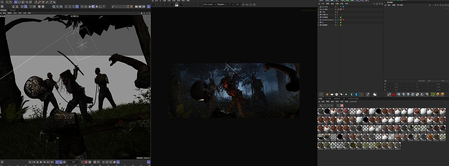The image size is (449, 166).
Task: Click the red record keyframe button in the timeline
Action: click(x=86, y=162)
